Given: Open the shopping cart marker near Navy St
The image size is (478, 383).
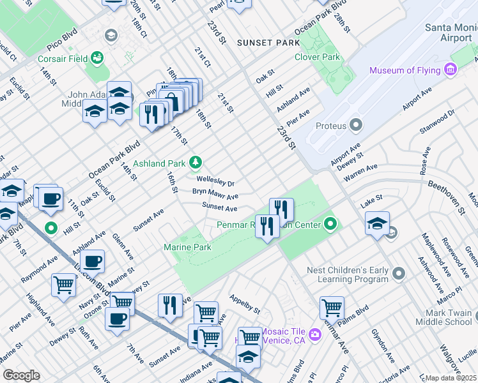Looking at the screenshot, I should pyautogui.click(x=122, y=303).
